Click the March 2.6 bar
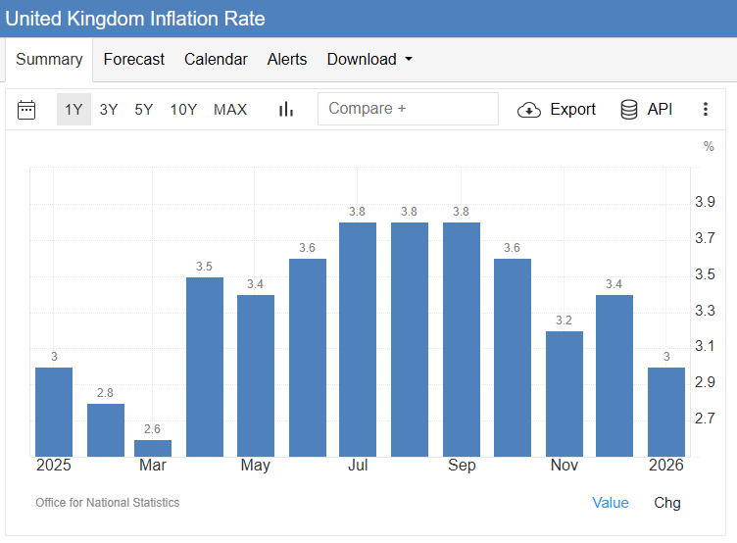Screen dimensions: 737x543 click(153, 448)
